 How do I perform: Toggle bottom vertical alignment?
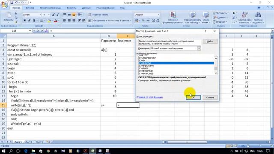[x=74, y=15]
